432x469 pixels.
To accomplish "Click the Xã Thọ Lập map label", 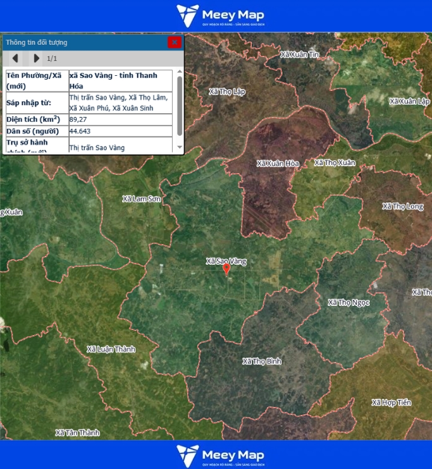I will point(227,92).
